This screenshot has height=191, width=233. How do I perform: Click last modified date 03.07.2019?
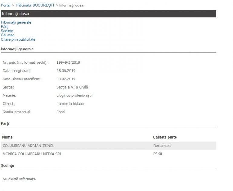coord(66,79)
